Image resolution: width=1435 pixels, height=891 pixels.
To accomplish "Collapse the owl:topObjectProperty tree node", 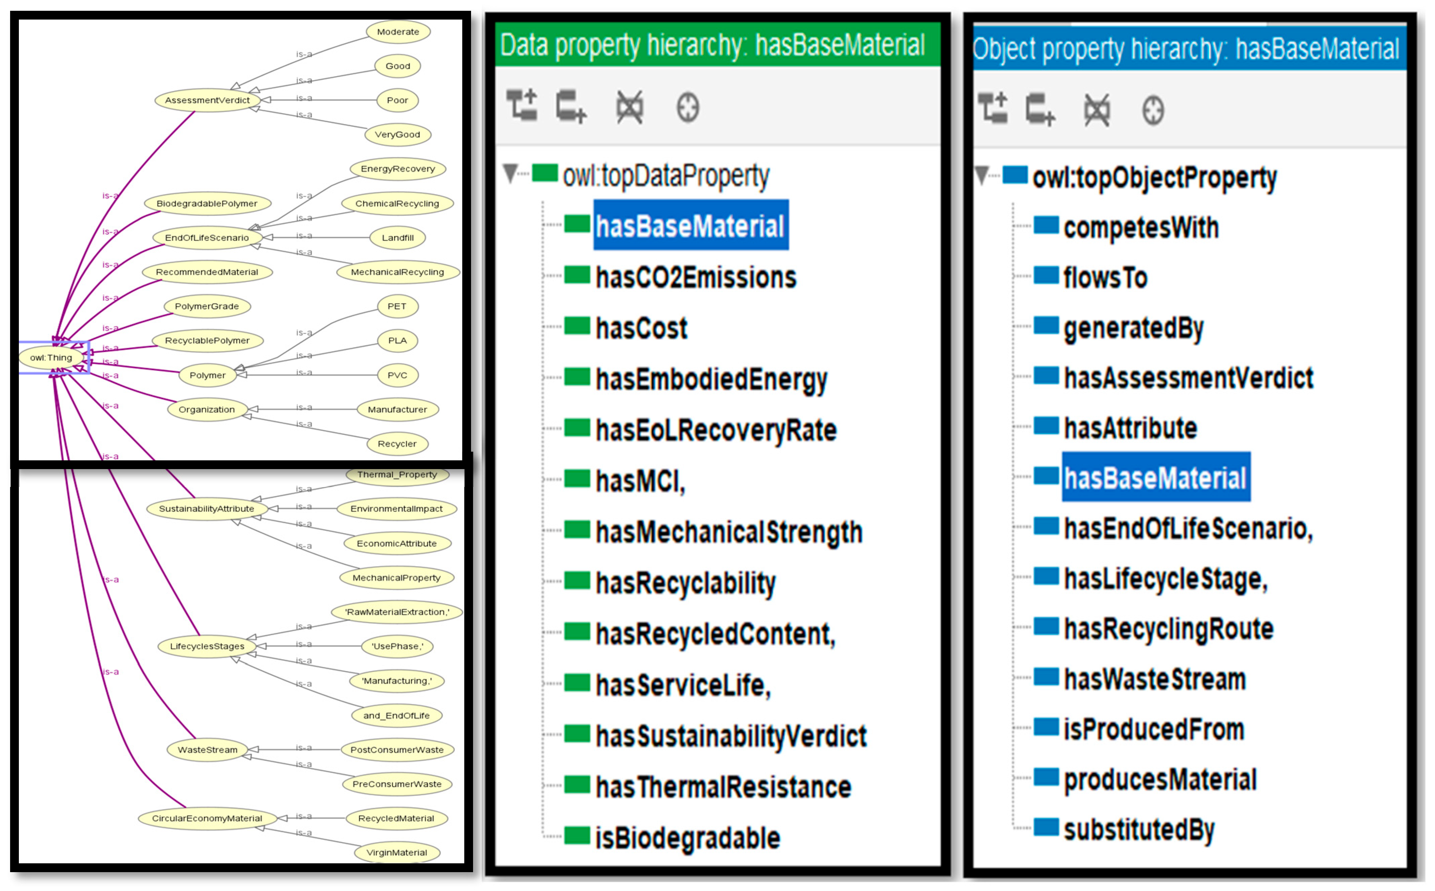I will 981,174.
